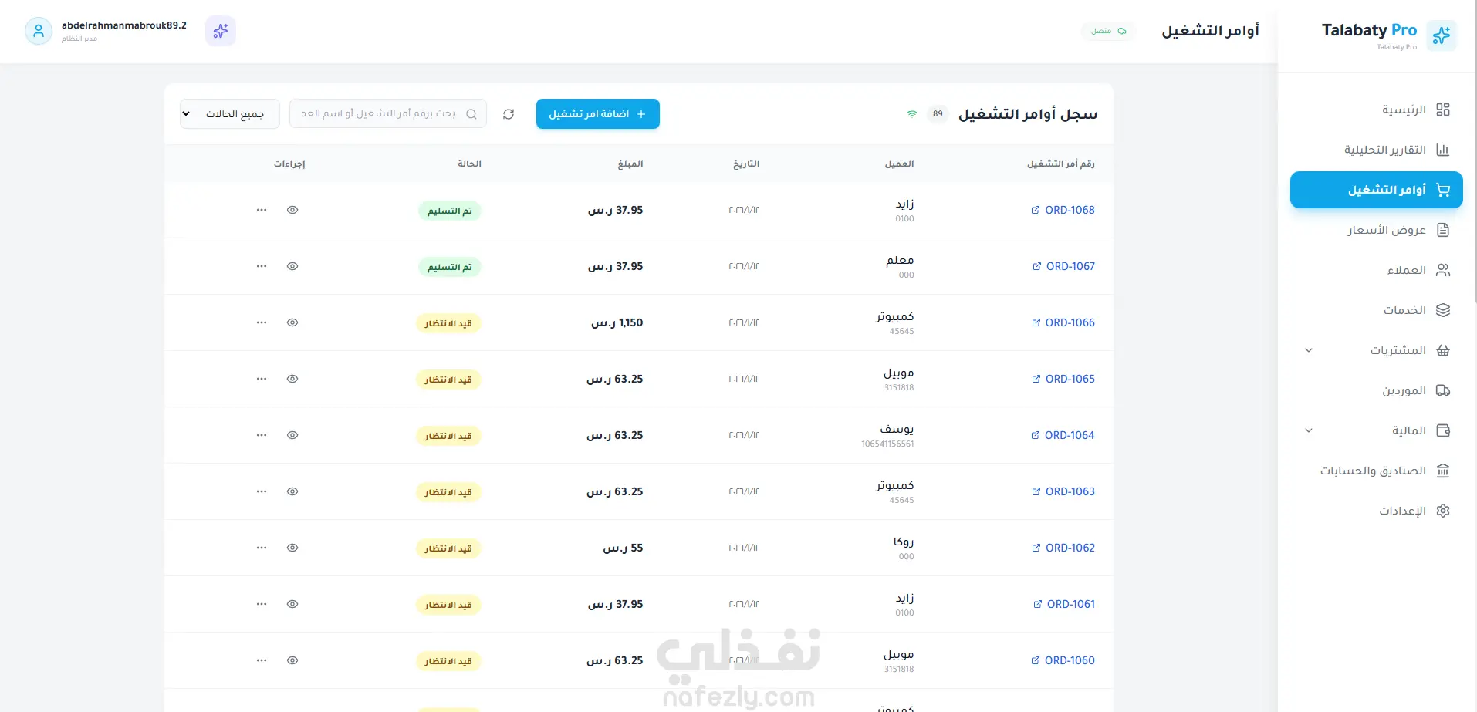The width and height of the screenshot is (1477, 712).
Task: Open عروض الأسعار from the sidebar
Action: pyautogui.click(x=1377, y=230)
